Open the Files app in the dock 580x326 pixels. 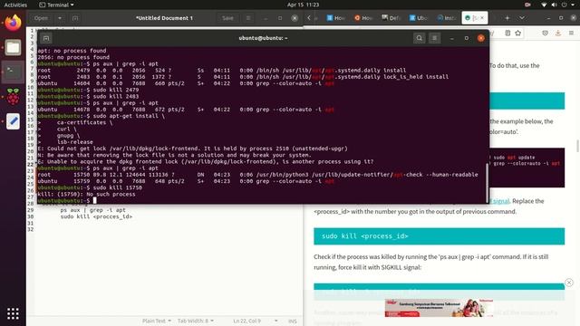point(13,47)
